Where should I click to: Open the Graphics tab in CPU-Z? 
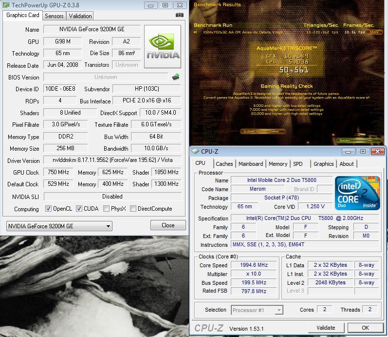click(x=323, y=164)
